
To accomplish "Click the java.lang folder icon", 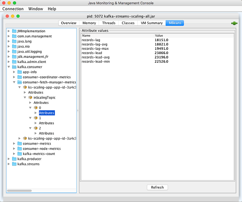I will [14, 41].
